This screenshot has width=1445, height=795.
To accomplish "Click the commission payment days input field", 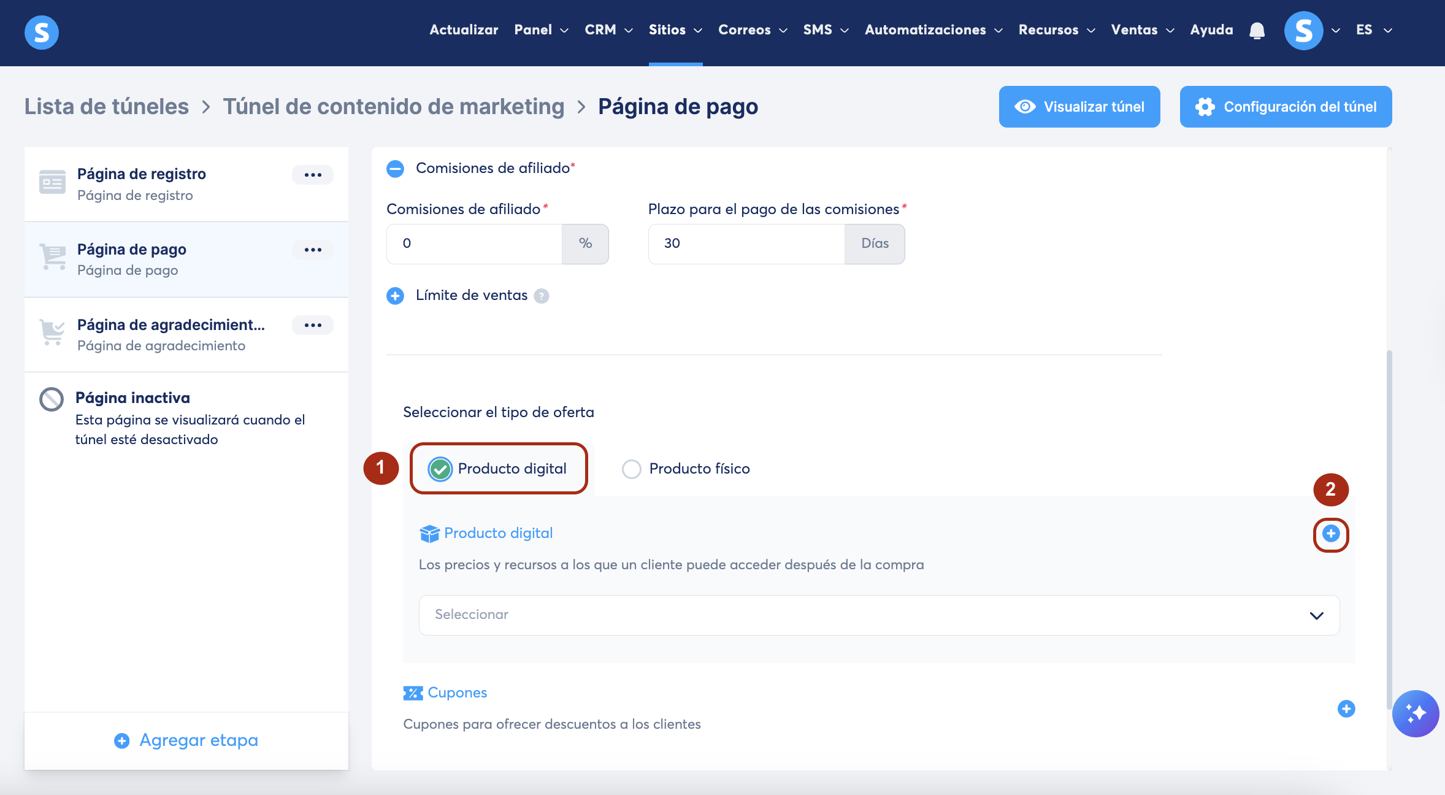I will pyautogui.click(x=746, y=244).
